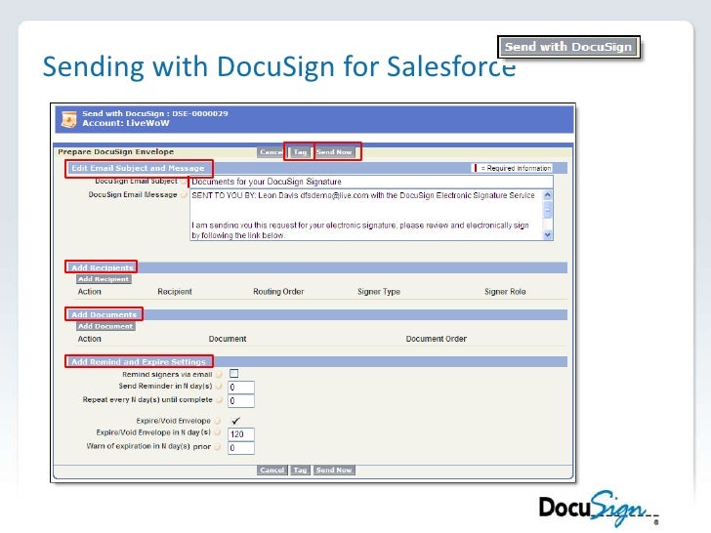711x533 pixels.
Task: Click the Document column header
Action: [228, 339]
